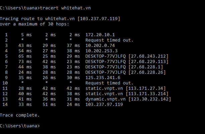Click static.vnpt.vn [113.171.27.34] host entry
205x134 pixels.
126,88
